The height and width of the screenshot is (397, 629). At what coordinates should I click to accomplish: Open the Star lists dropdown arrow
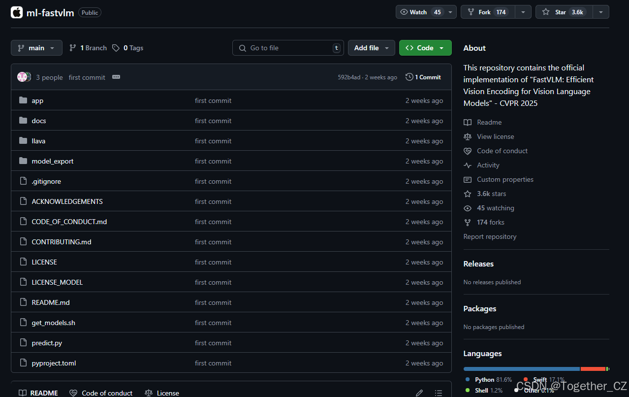pyautogui.click(x=601, y=12)
